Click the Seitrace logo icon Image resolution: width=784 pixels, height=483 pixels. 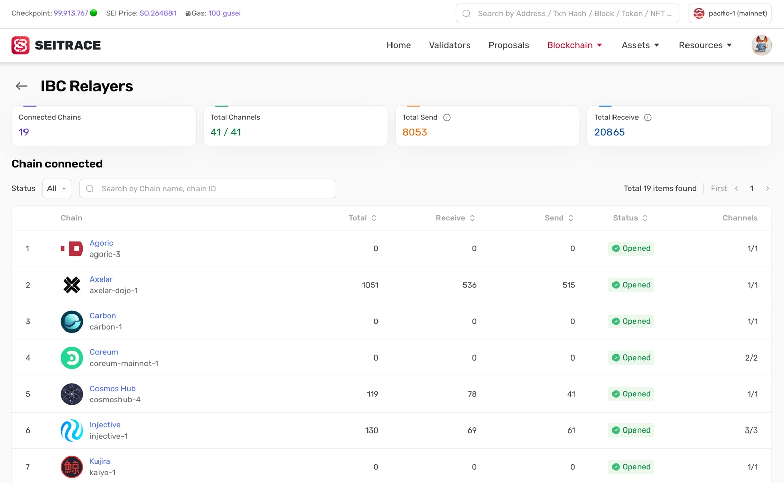[20, 45]
